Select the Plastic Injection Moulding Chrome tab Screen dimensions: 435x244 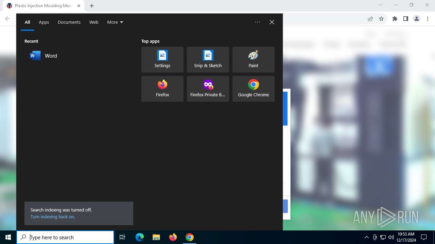(x=43, y=6)
